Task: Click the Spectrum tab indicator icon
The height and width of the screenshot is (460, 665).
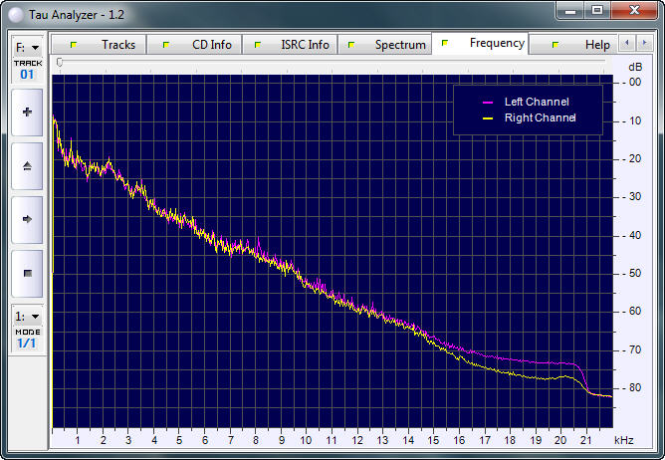Action: [x=351, y=45]
